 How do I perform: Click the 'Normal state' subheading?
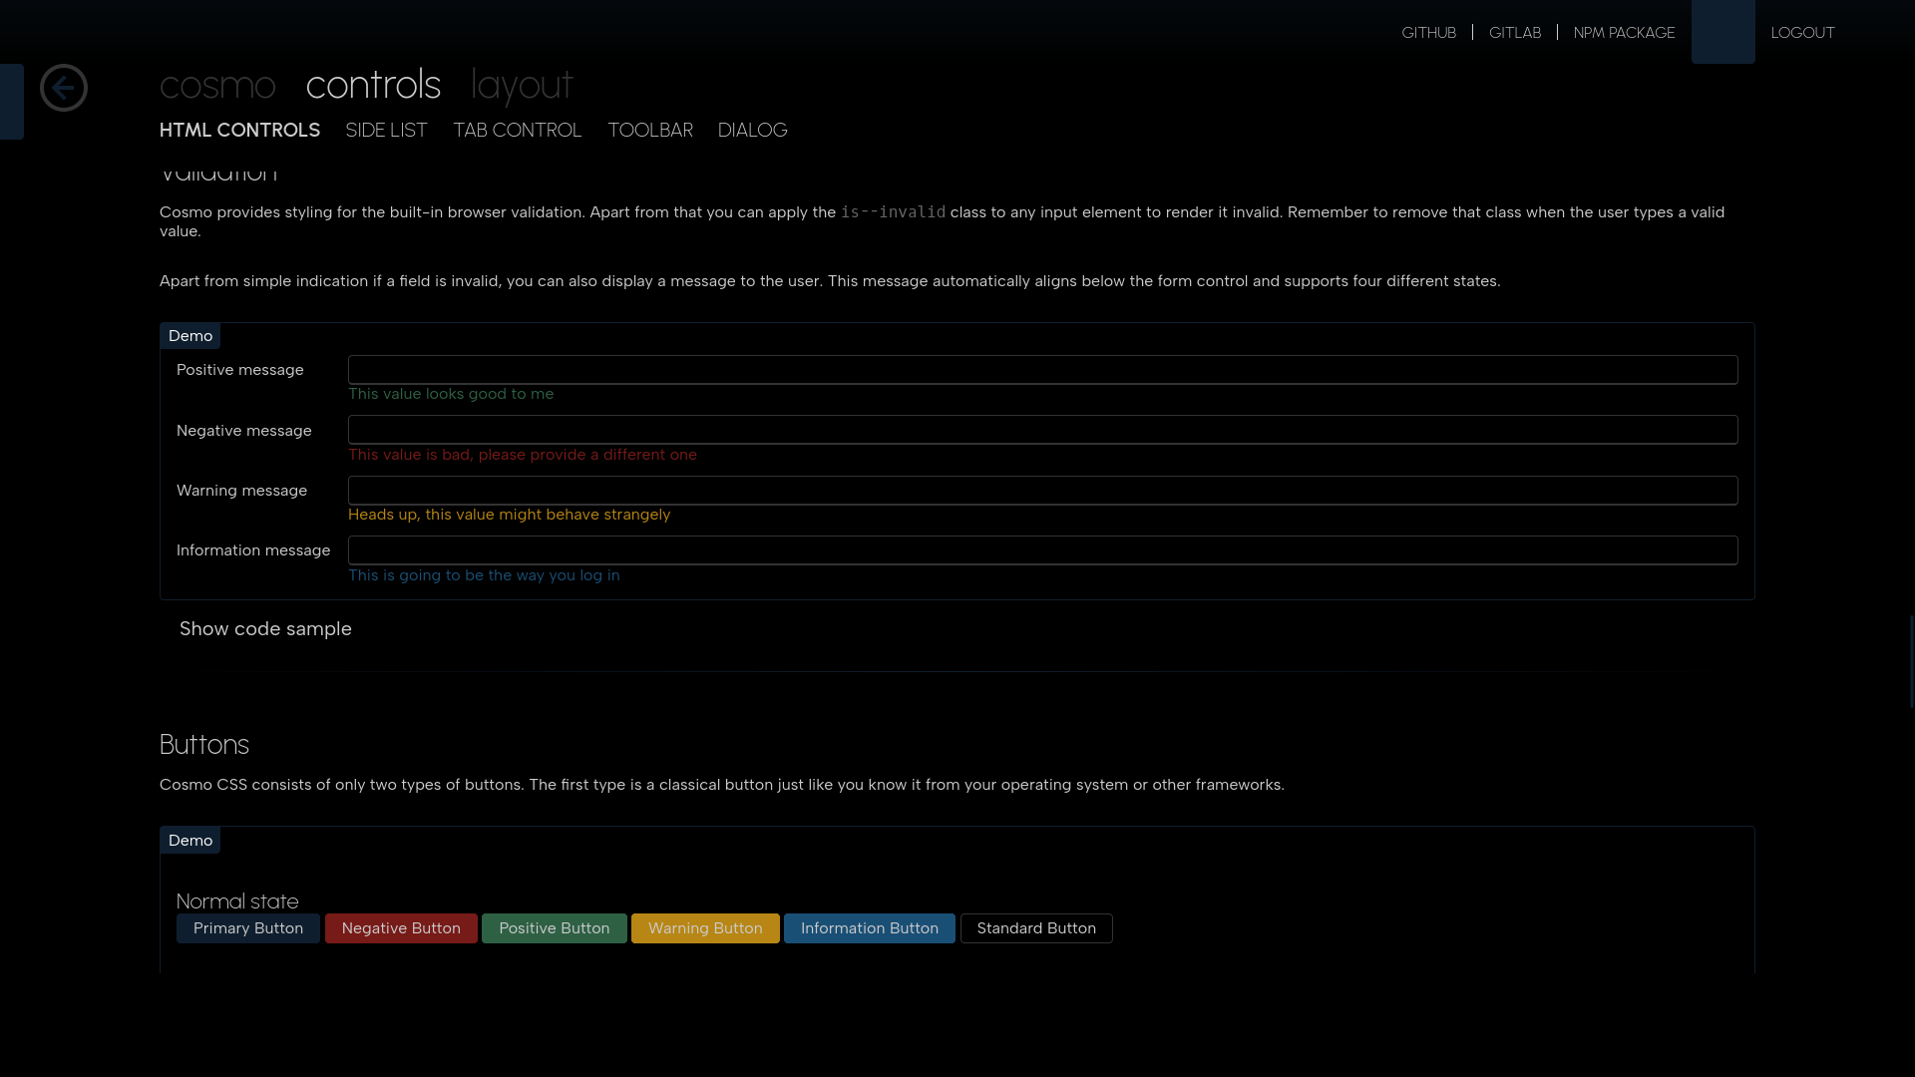(x=237, y=901)
